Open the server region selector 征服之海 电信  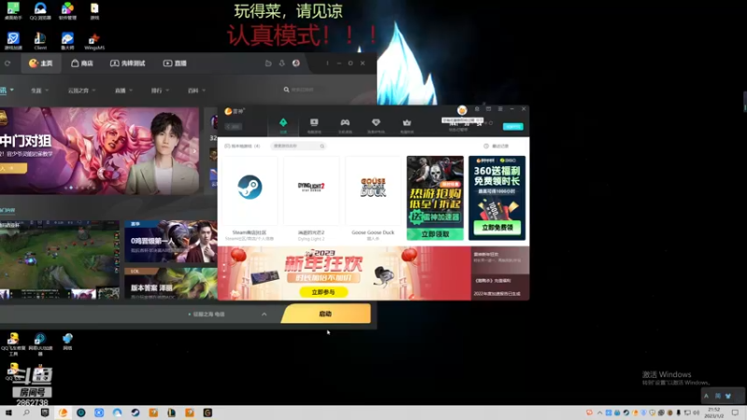click(206, 315)
